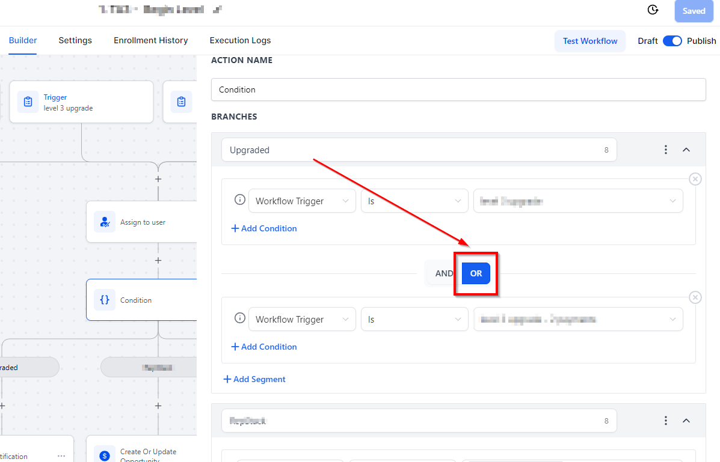Image resolution: width=720 pixels, height=462 pixels.
Task: Edit the second branch name field
Action: [419, 421]
